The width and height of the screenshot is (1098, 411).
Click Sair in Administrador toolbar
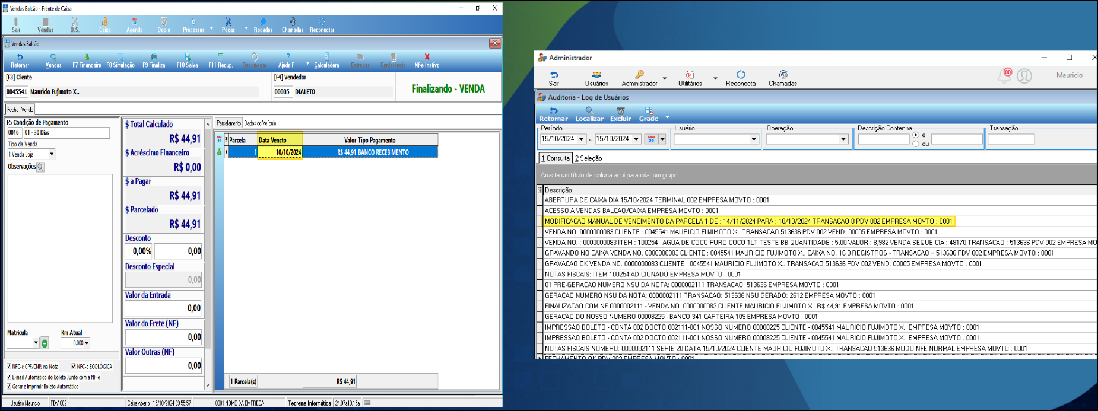tap(554, 79)
